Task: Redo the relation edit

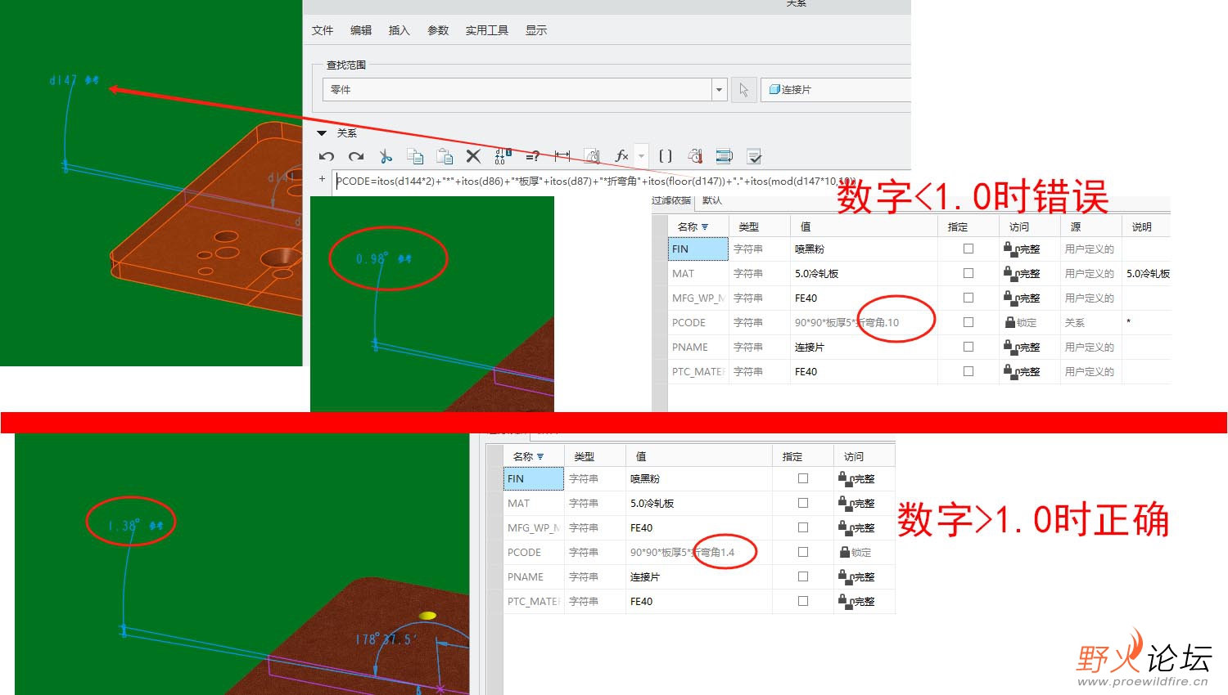Action: pyautogui.click(x=355, y=156)
